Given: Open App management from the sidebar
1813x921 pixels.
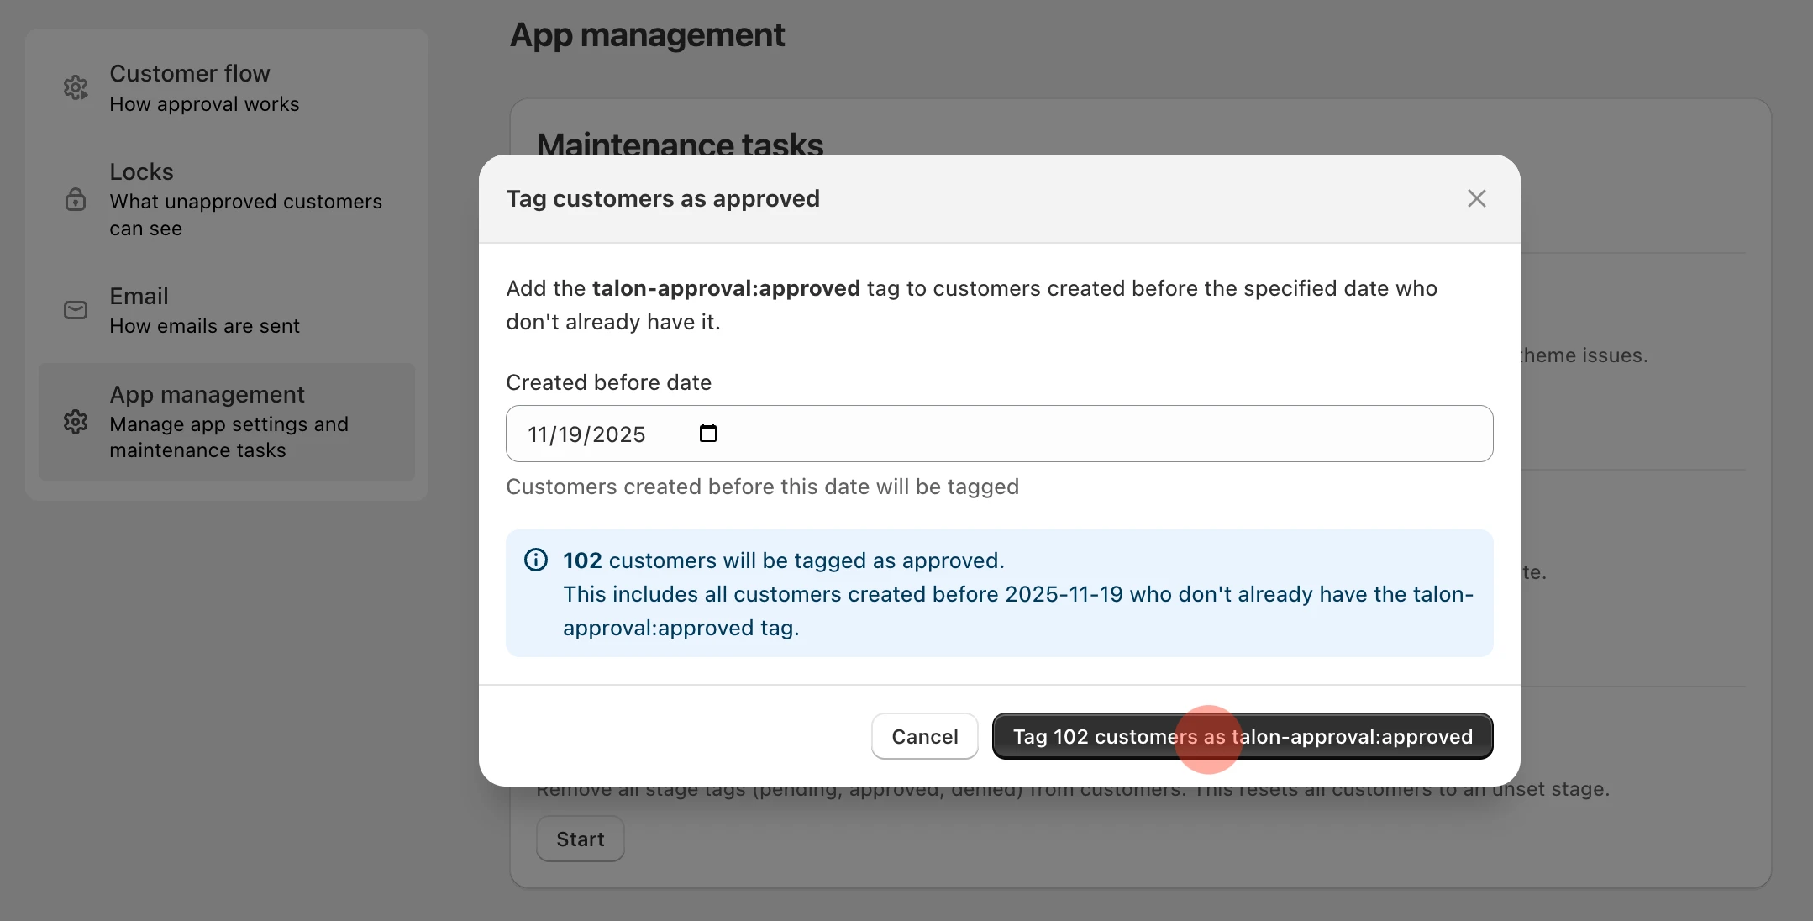Looking at the screenshot, I should pos(227,421).
